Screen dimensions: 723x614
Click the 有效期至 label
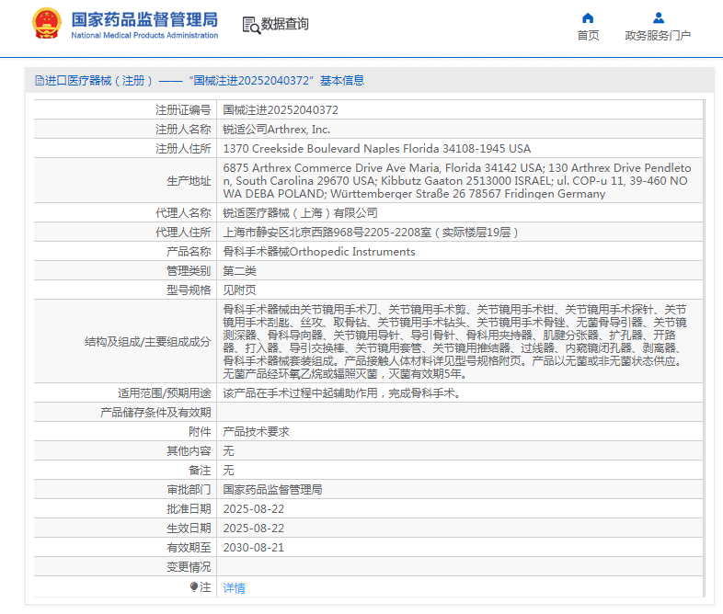(189, 548)
